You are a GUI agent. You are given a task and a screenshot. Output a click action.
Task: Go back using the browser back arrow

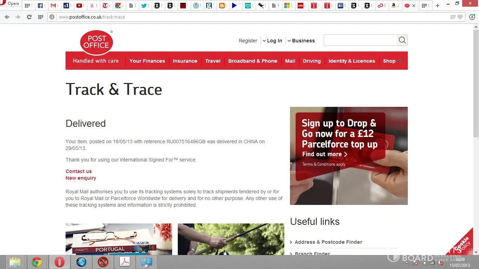(7, 17)
